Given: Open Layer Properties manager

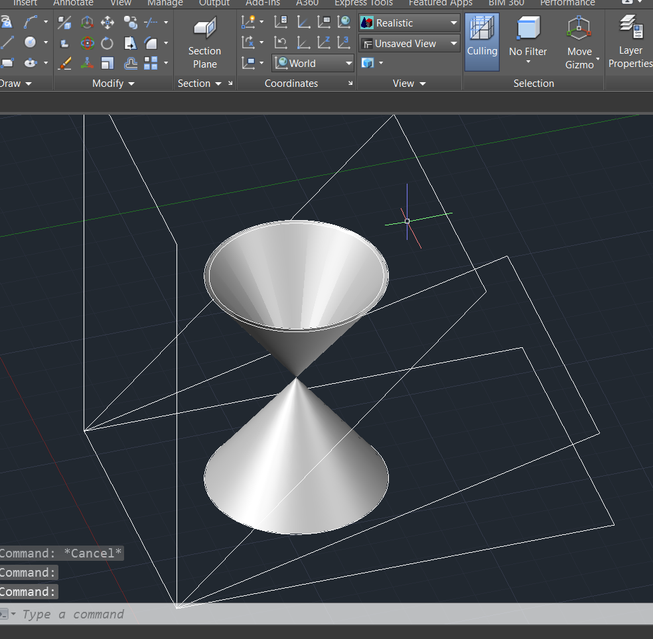Looking at the screenshot, I should (x=629, y=41).
